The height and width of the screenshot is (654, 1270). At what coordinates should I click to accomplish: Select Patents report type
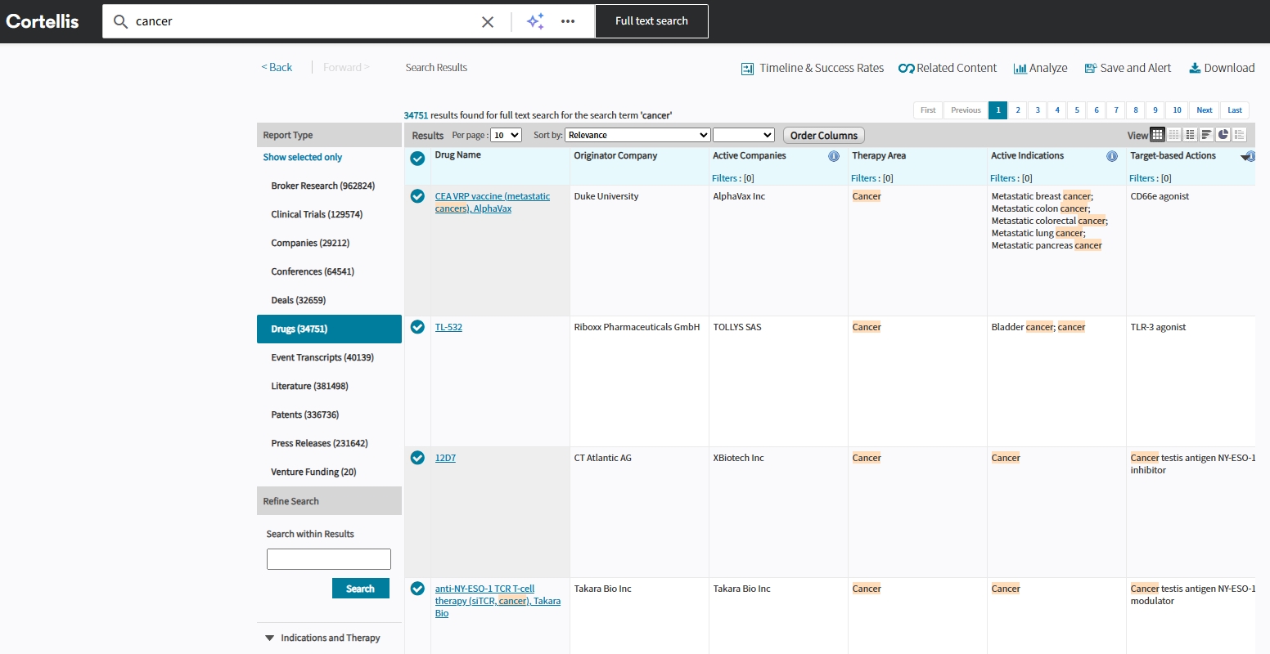pos(305,414)
